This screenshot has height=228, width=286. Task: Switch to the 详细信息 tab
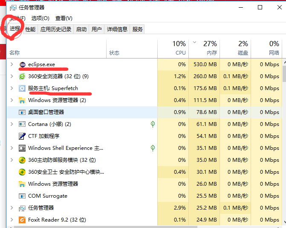pos(117,29)
